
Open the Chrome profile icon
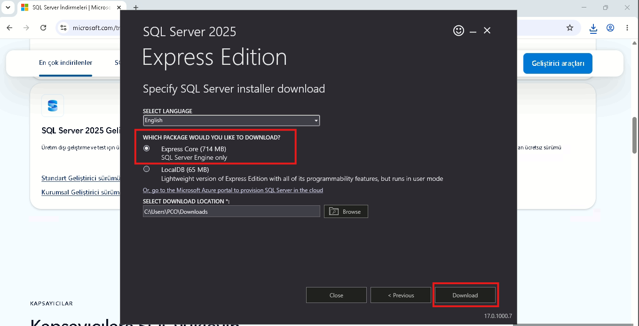610,28
